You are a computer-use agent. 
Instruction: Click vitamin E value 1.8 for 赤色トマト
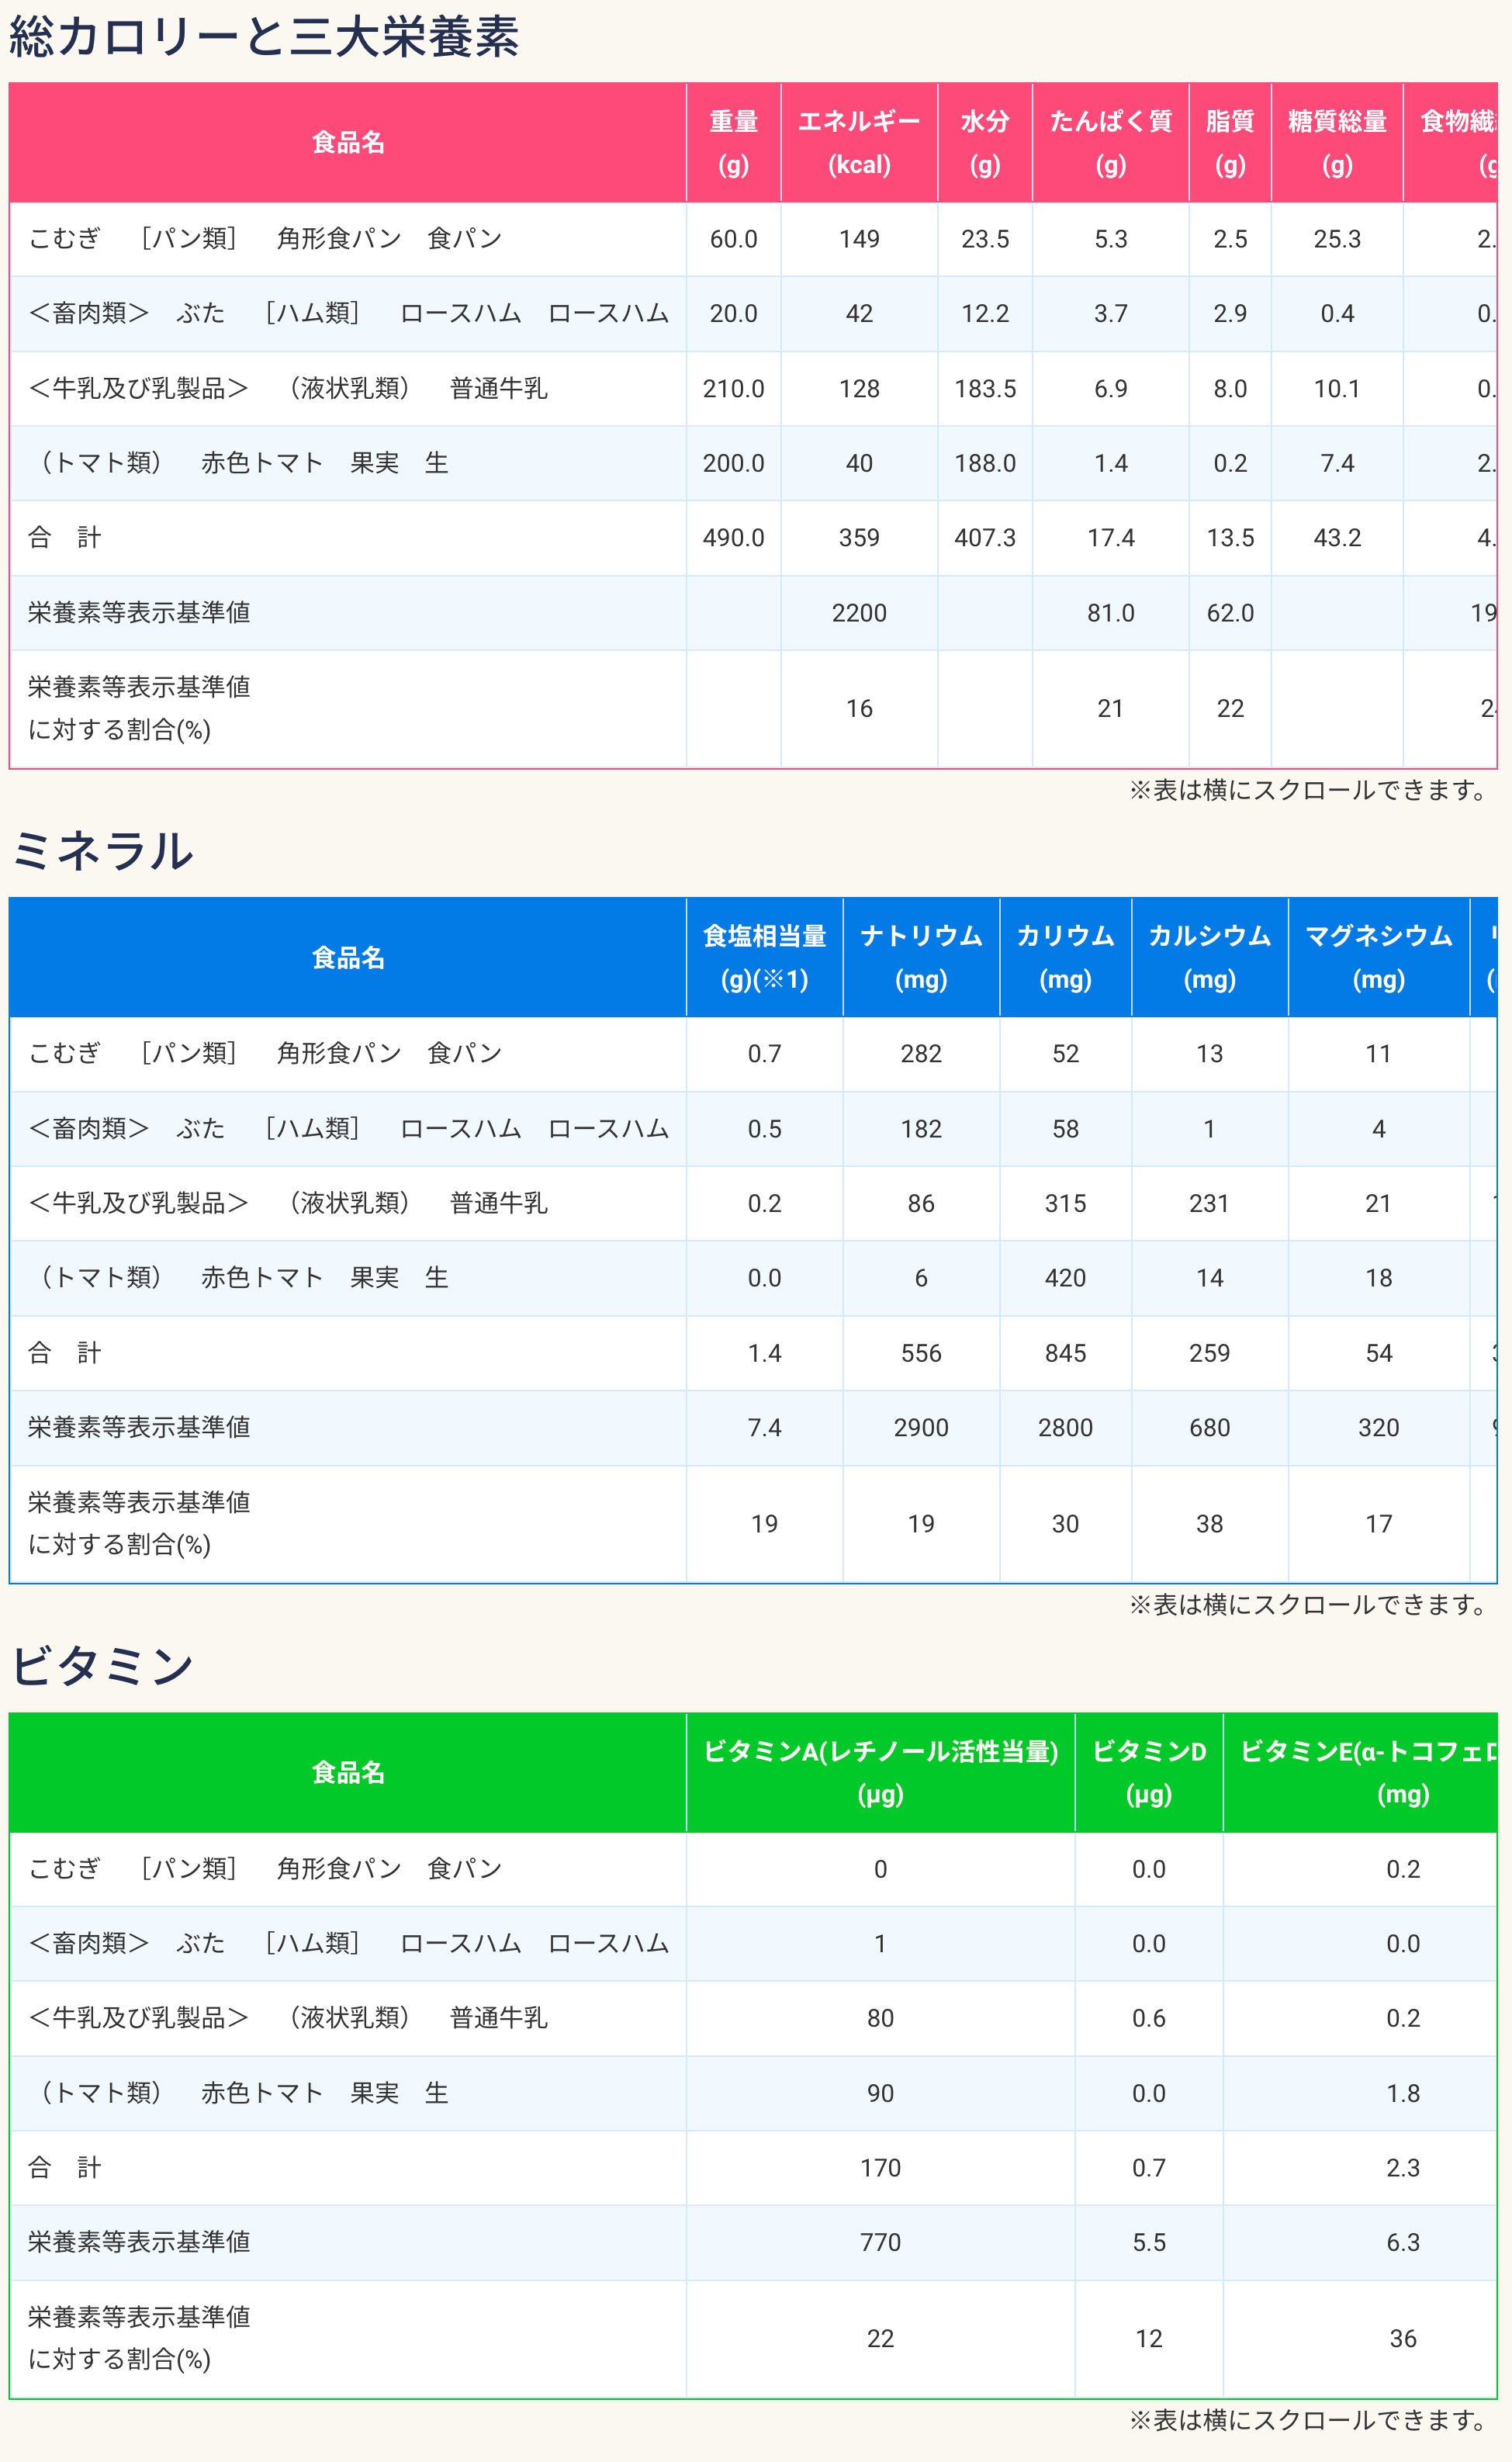point(1403,2094)
